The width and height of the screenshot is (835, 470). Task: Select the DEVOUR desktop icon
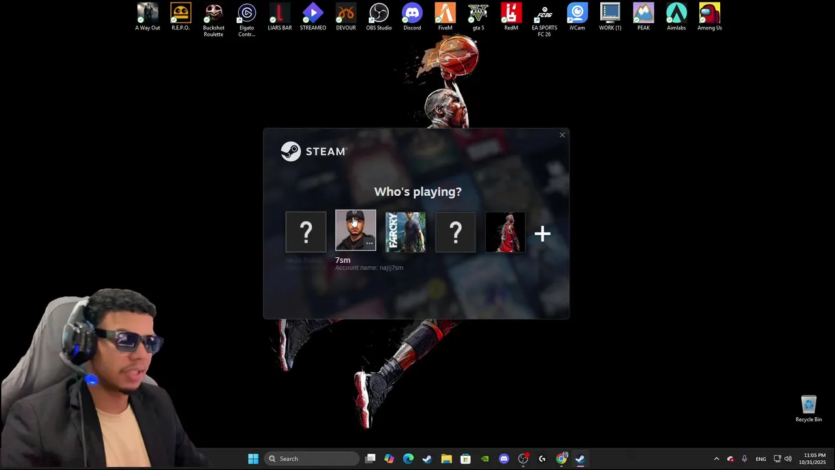pos(346,18)
